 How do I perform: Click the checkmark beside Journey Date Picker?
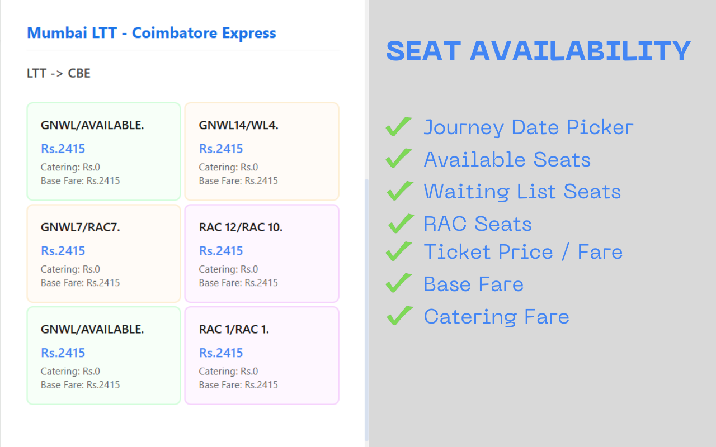click(399, 126)
